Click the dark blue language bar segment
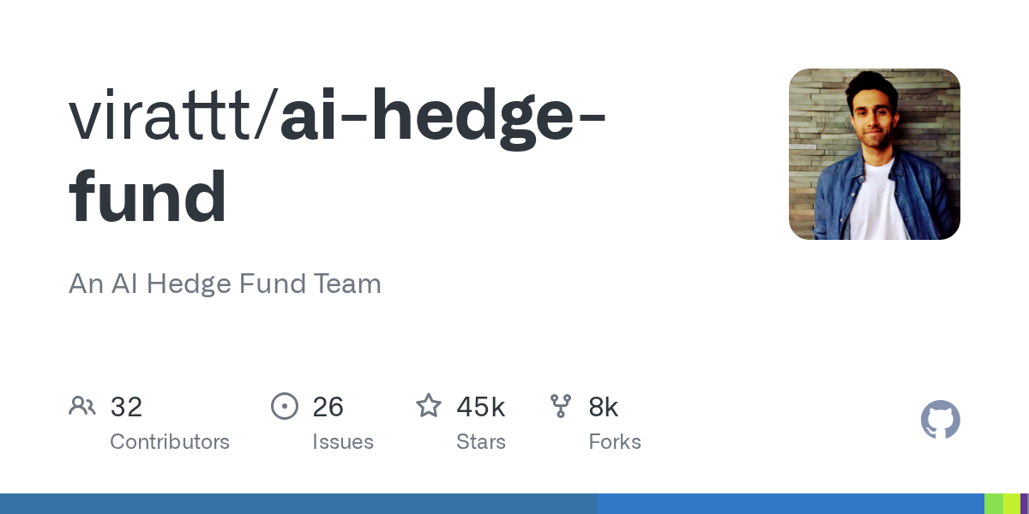Image resolution: width=1029 pixels, height=514 pixels. tap(298, 504)
